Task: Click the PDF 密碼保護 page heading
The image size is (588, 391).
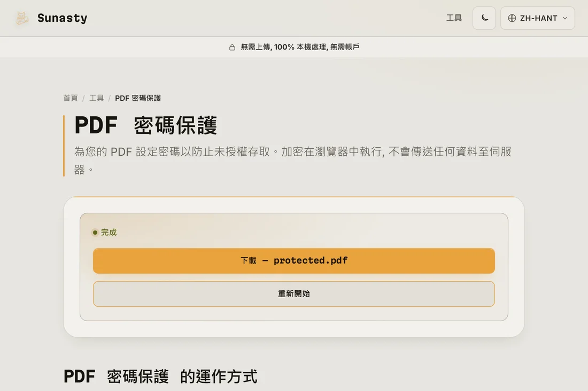Action: 145,125
